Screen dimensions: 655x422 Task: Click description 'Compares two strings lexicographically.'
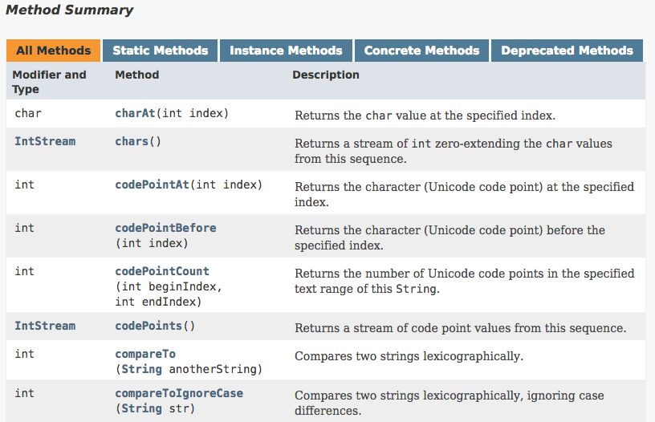(409, 356)
